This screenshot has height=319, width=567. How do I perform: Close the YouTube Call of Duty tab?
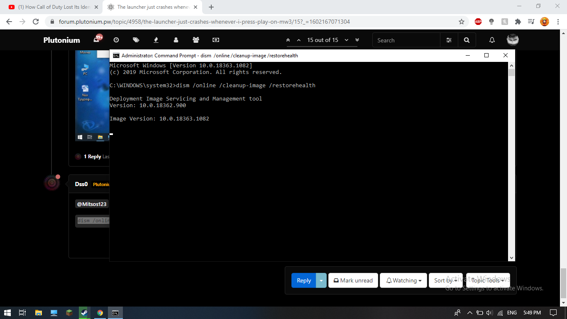coord(96,7)
